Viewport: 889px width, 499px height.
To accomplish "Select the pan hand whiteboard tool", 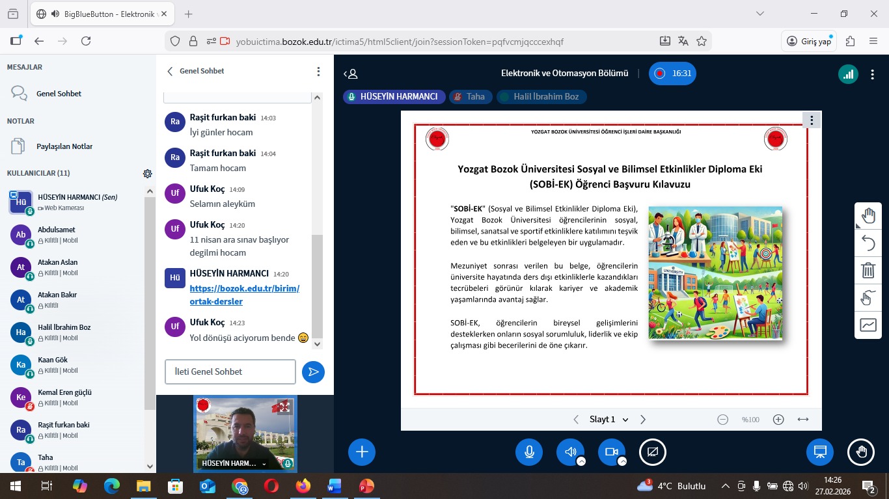I will click(868, 216).
